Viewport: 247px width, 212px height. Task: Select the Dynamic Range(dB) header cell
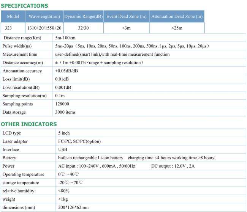(x=84, y=16)
